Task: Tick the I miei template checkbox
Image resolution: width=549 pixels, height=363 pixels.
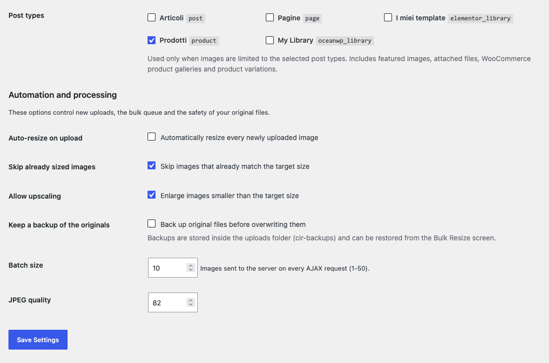Action: 388,17
